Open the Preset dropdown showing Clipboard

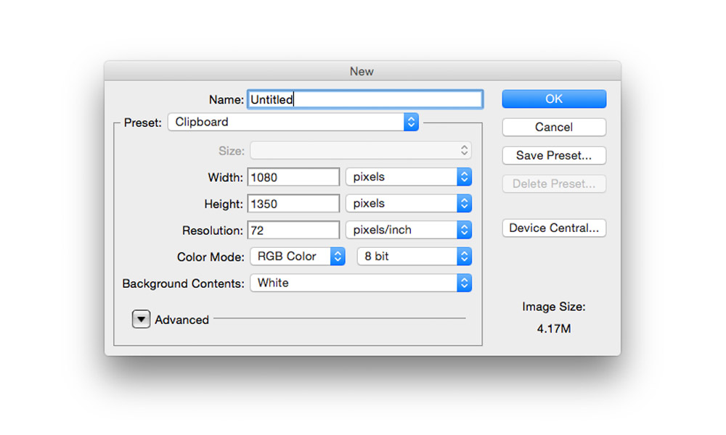pyautogui.click(x=293, y=123)
